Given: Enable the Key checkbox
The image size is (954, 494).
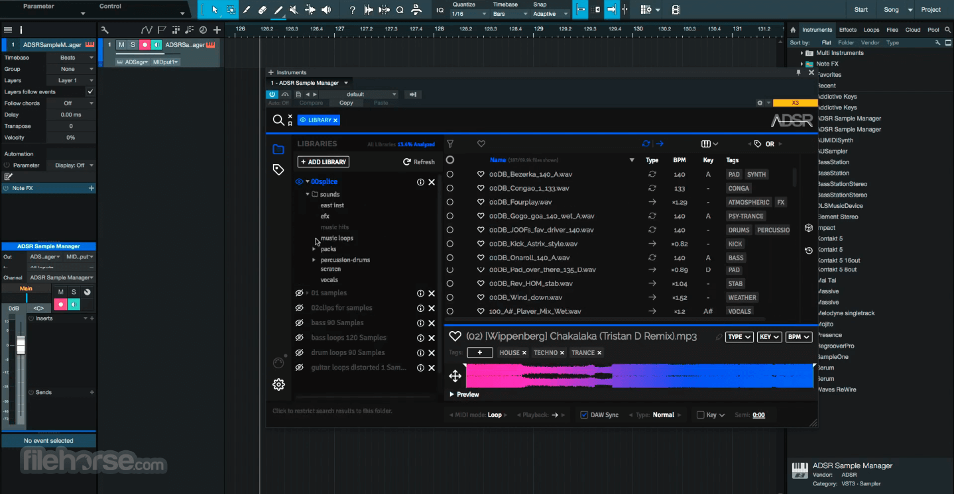Looking at the screenshot, I should (700, 415).
